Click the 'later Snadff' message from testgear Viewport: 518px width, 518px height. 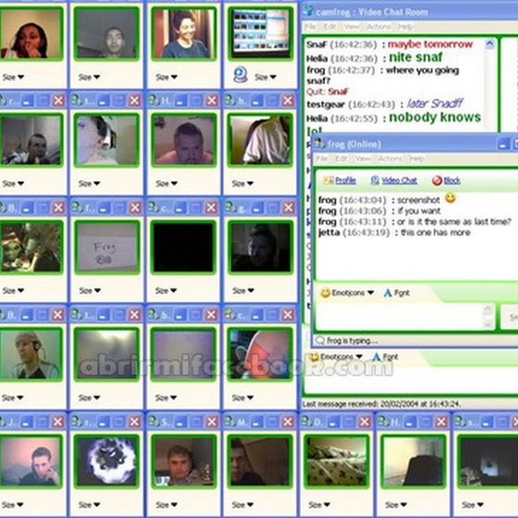point(434,104)
